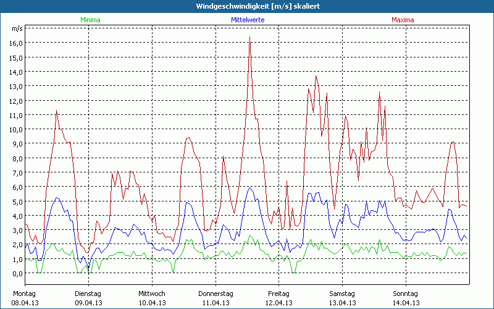The height and width of the screenshot is (309, 494).
Task: Click the '8,0' y-axis value
Action: pyautogui.click(x=18, y=159)
